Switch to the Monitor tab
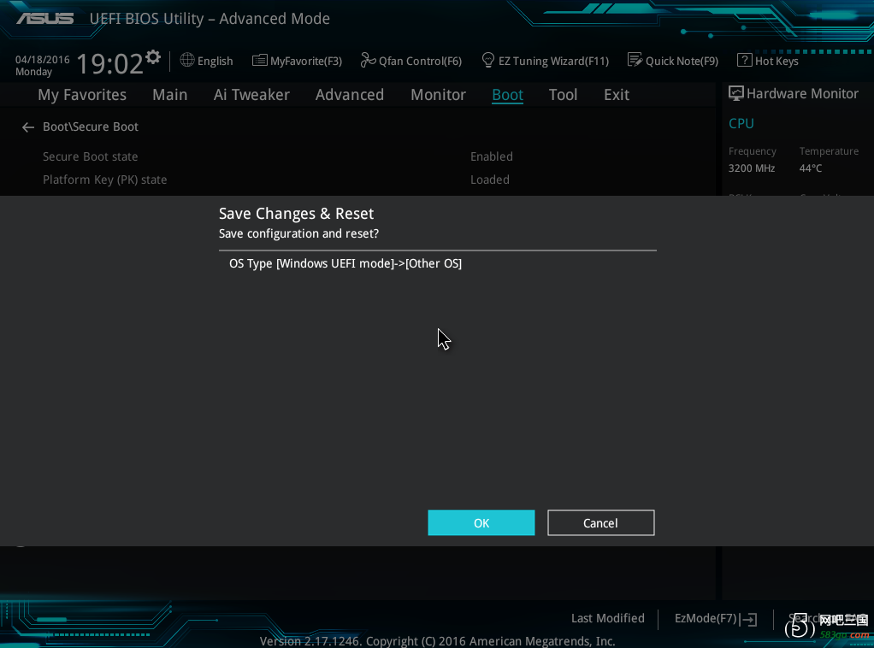 (x=438, y=95)
